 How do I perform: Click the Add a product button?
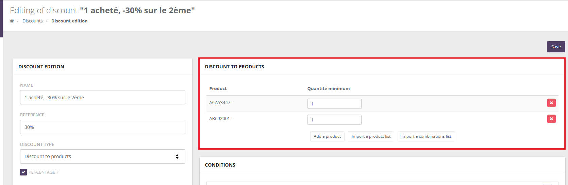(327, 136)
